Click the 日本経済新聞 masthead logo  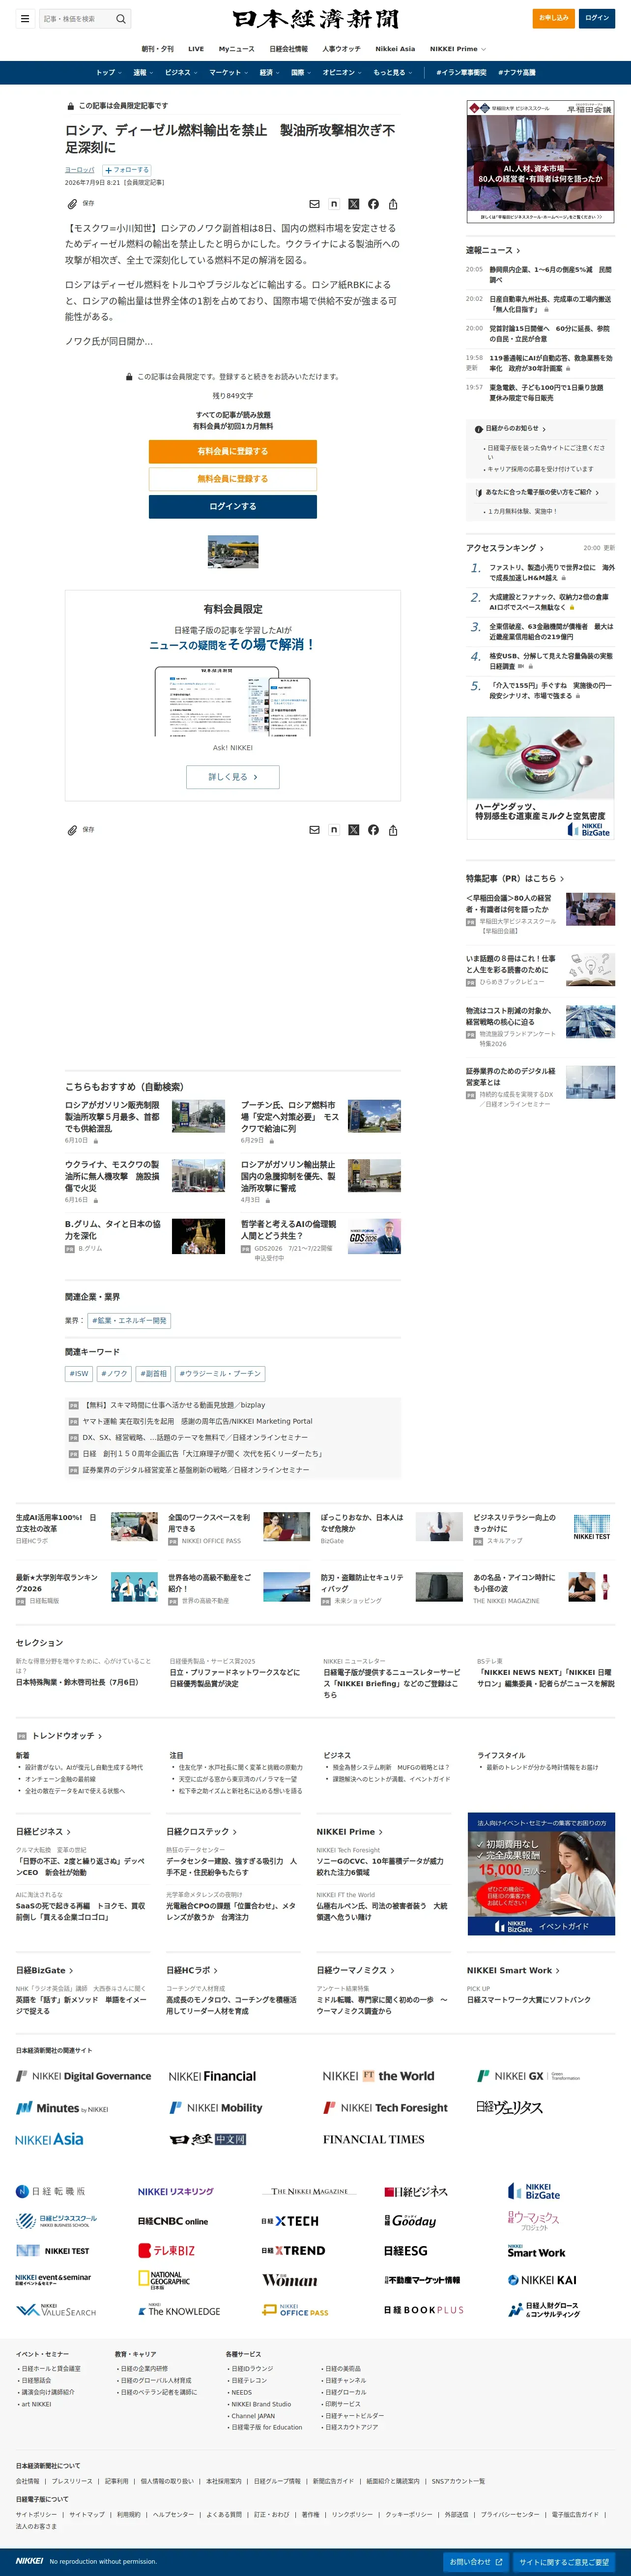[316, 19]
